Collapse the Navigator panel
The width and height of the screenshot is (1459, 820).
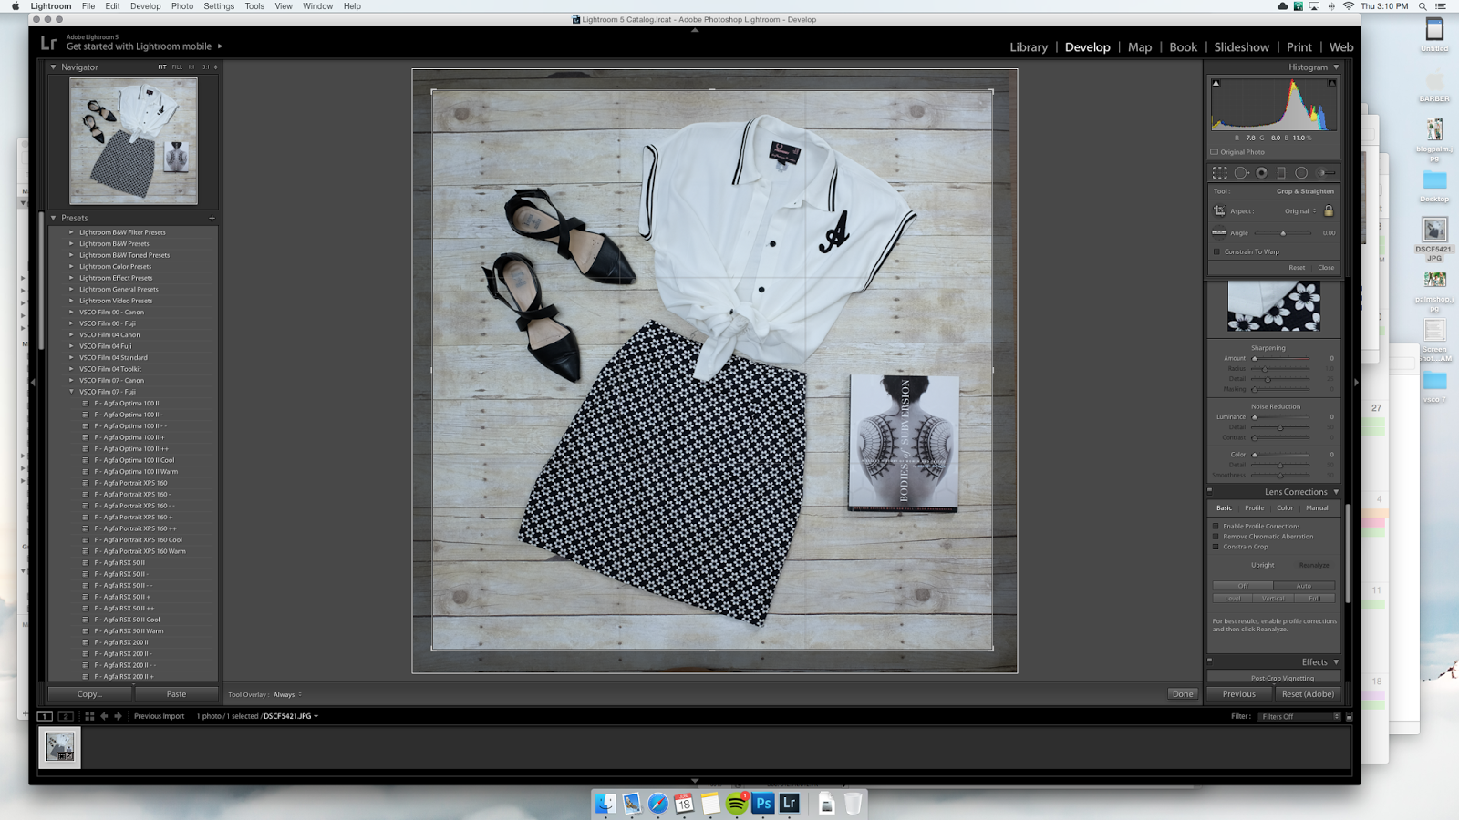(53, 67)
